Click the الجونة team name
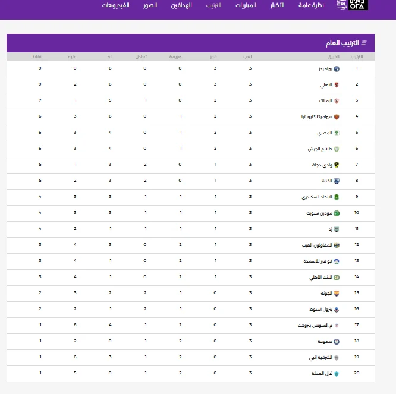This screenshot has width=396, height=394. (326, 294)
